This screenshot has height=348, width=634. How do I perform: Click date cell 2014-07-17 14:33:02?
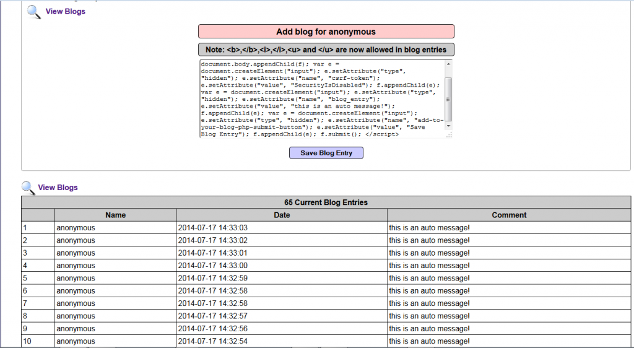click(x=282, y=240)
